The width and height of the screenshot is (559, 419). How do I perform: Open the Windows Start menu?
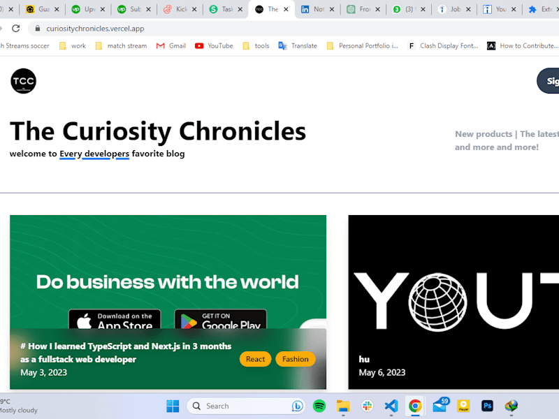pos(173,406)
